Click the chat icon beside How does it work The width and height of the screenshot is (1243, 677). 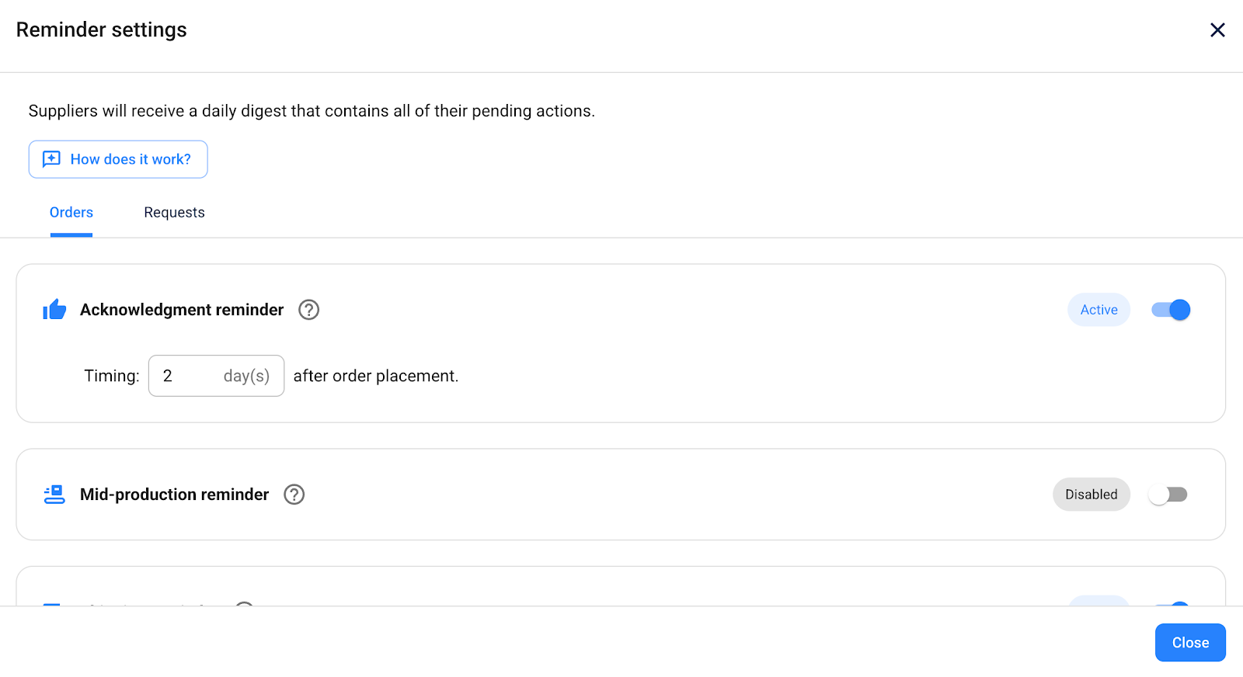(51, 159)
